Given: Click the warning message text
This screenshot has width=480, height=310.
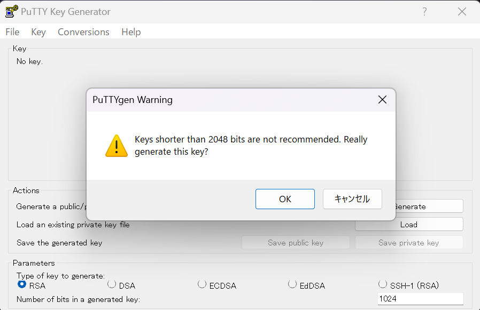Looking at the screenshot, I should click(251, 145).
